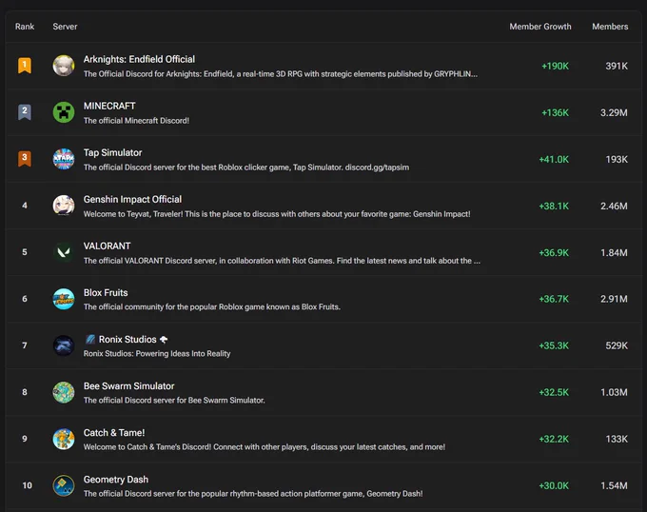
Task: Click the bronze rank 3 badge
Action: pyautogui.click(x=25, y=159)
